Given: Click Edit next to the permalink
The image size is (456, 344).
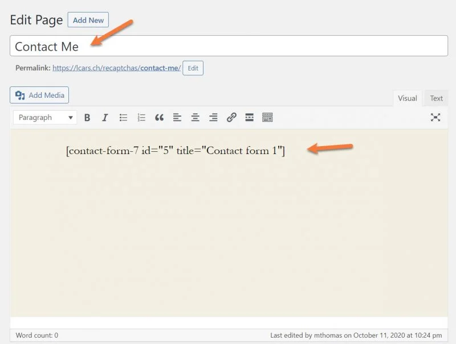Looking at the screenshot, I should pyautogui.click(x=193, y=68).
